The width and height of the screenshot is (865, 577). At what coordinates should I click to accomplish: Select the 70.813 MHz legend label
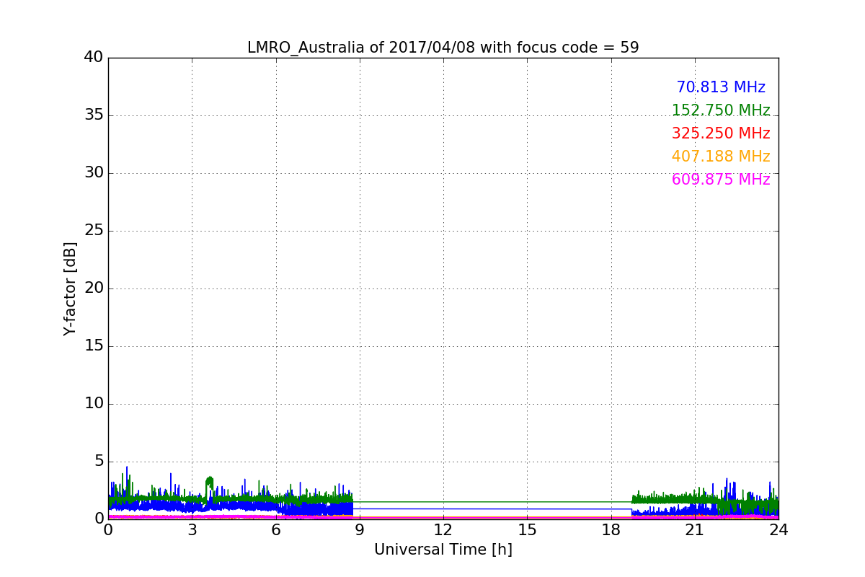[721, 87]
